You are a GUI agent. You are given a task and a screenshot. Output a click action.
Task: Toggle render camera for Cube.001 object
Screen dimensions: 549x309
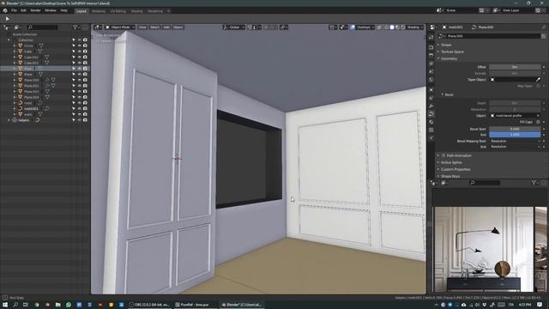tap(85, 58)
